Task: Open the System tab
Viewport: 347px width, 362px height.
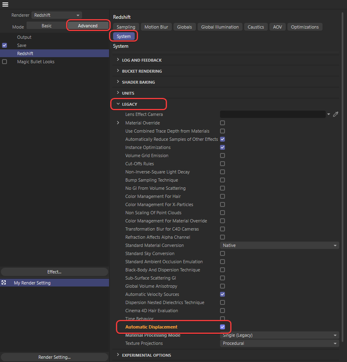Action: 124,36
